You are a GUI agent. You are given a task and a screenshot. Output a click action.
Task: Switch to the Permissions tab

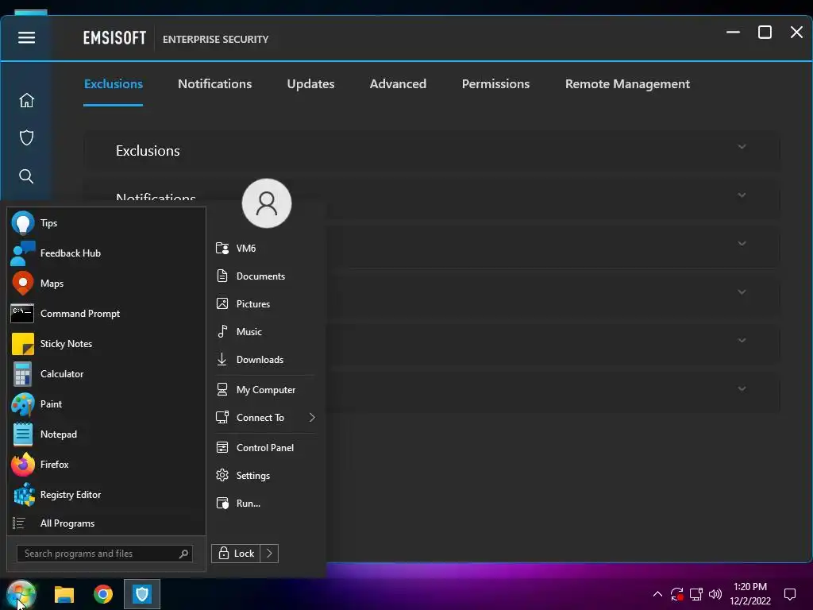[495, 84]
